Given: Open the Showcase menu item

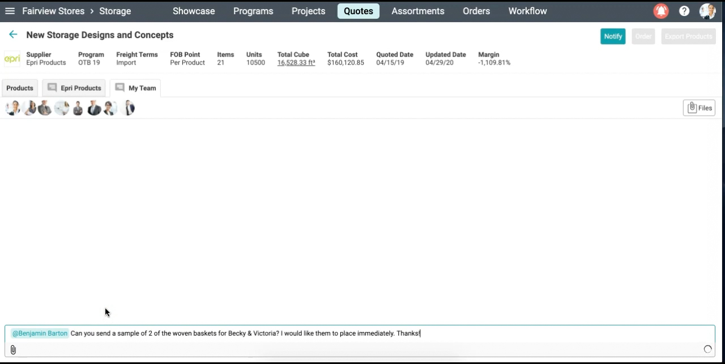Looking at the screenshot, I should (194, 11).
